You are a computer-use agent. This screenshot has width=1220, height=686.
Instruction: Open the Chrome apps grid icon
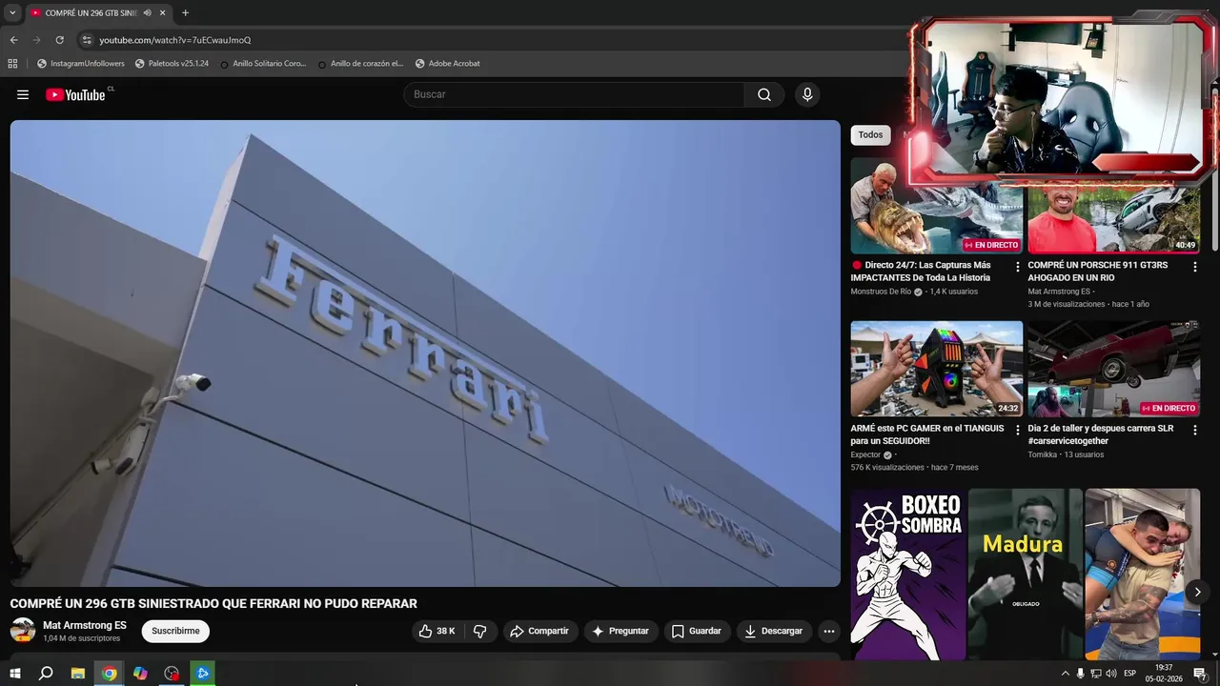[12, 64]
